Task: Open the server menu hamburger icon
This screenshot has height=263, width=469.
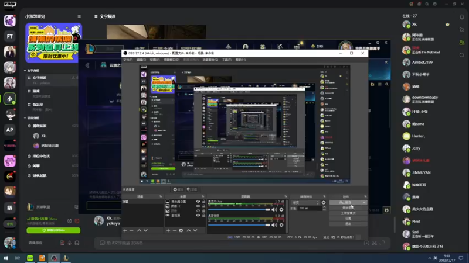Action: [x=79, y=16]
